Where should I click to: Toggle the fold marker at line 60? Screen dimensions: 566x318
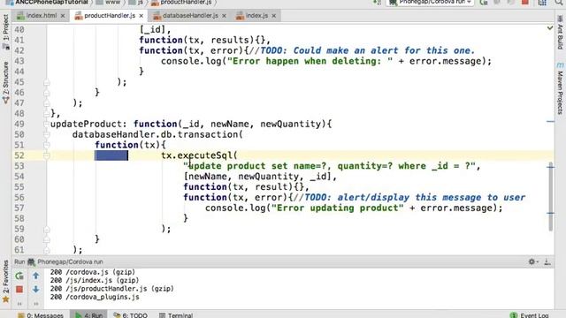(x=46, y=239)
